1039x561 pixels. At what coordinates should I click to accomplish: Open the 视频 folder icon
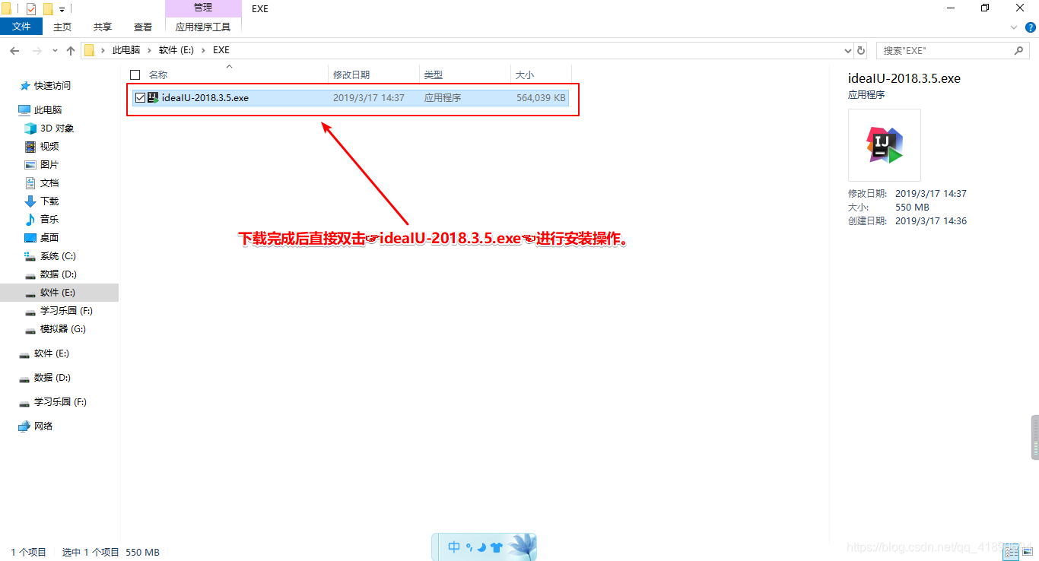coord(30,147)
